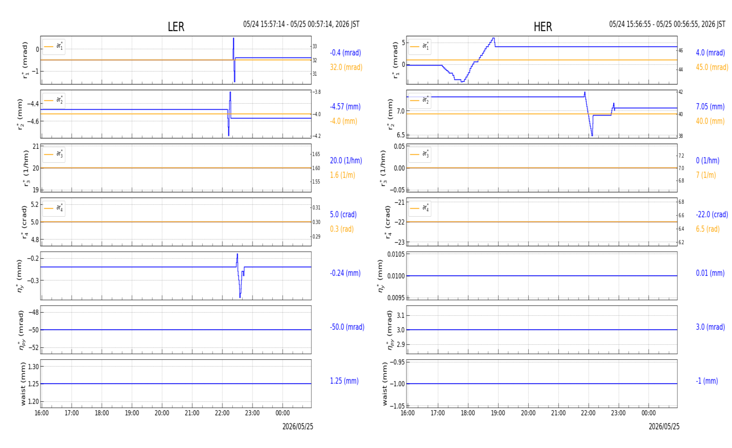Click the 0.01 (mm) value
Screen dimensions: 732x448
click(x=710, y=273)
